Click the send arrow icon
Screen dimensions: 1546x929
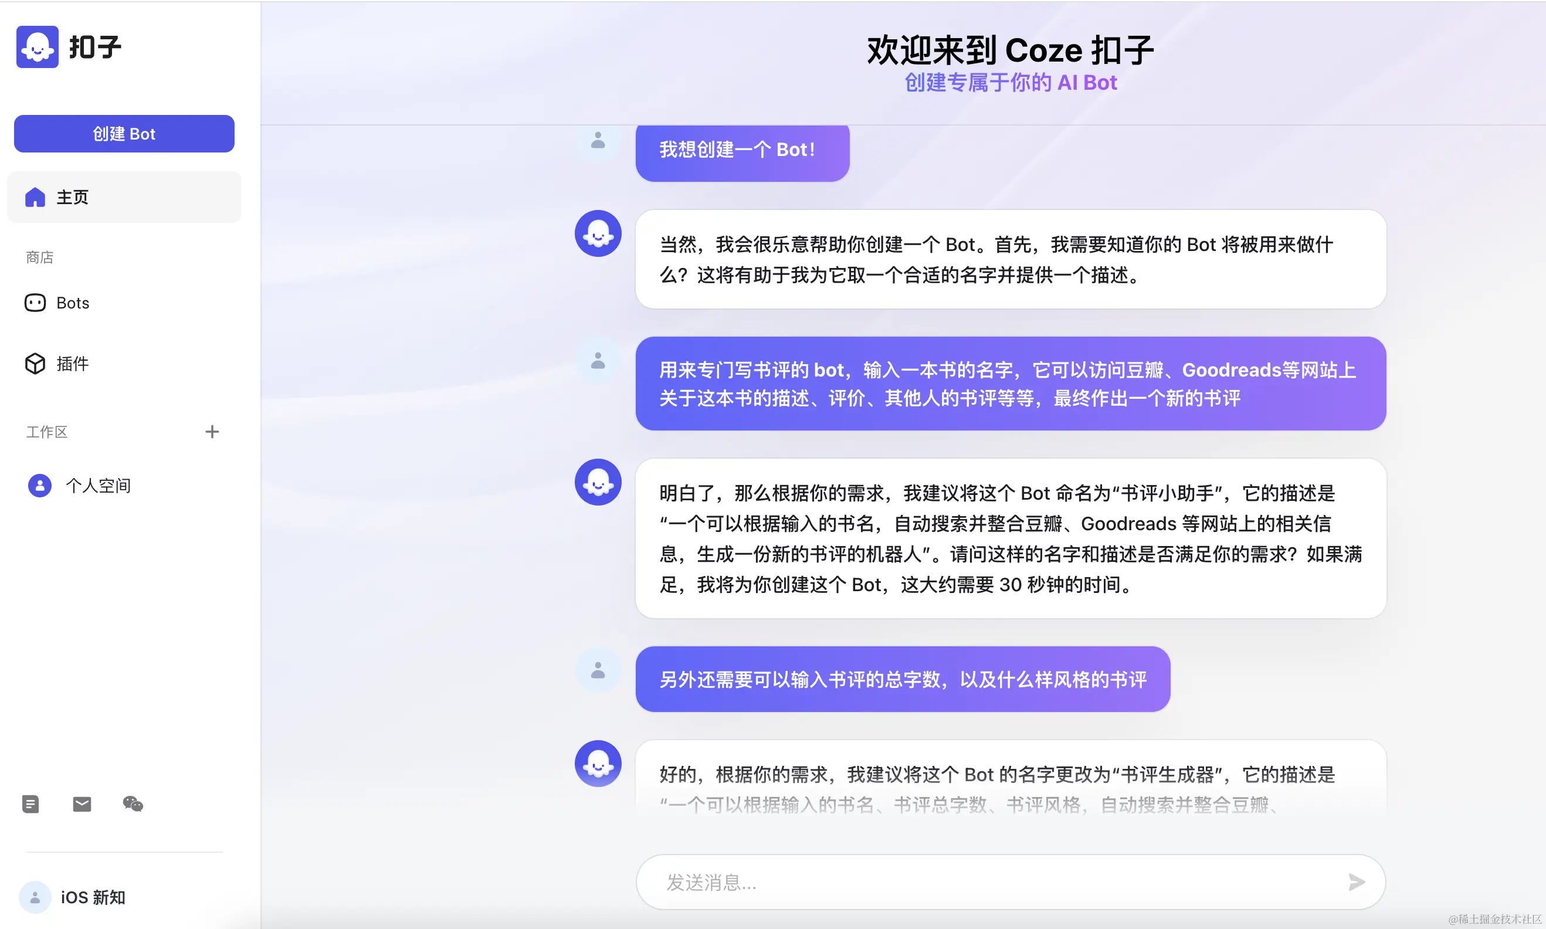1356,882
